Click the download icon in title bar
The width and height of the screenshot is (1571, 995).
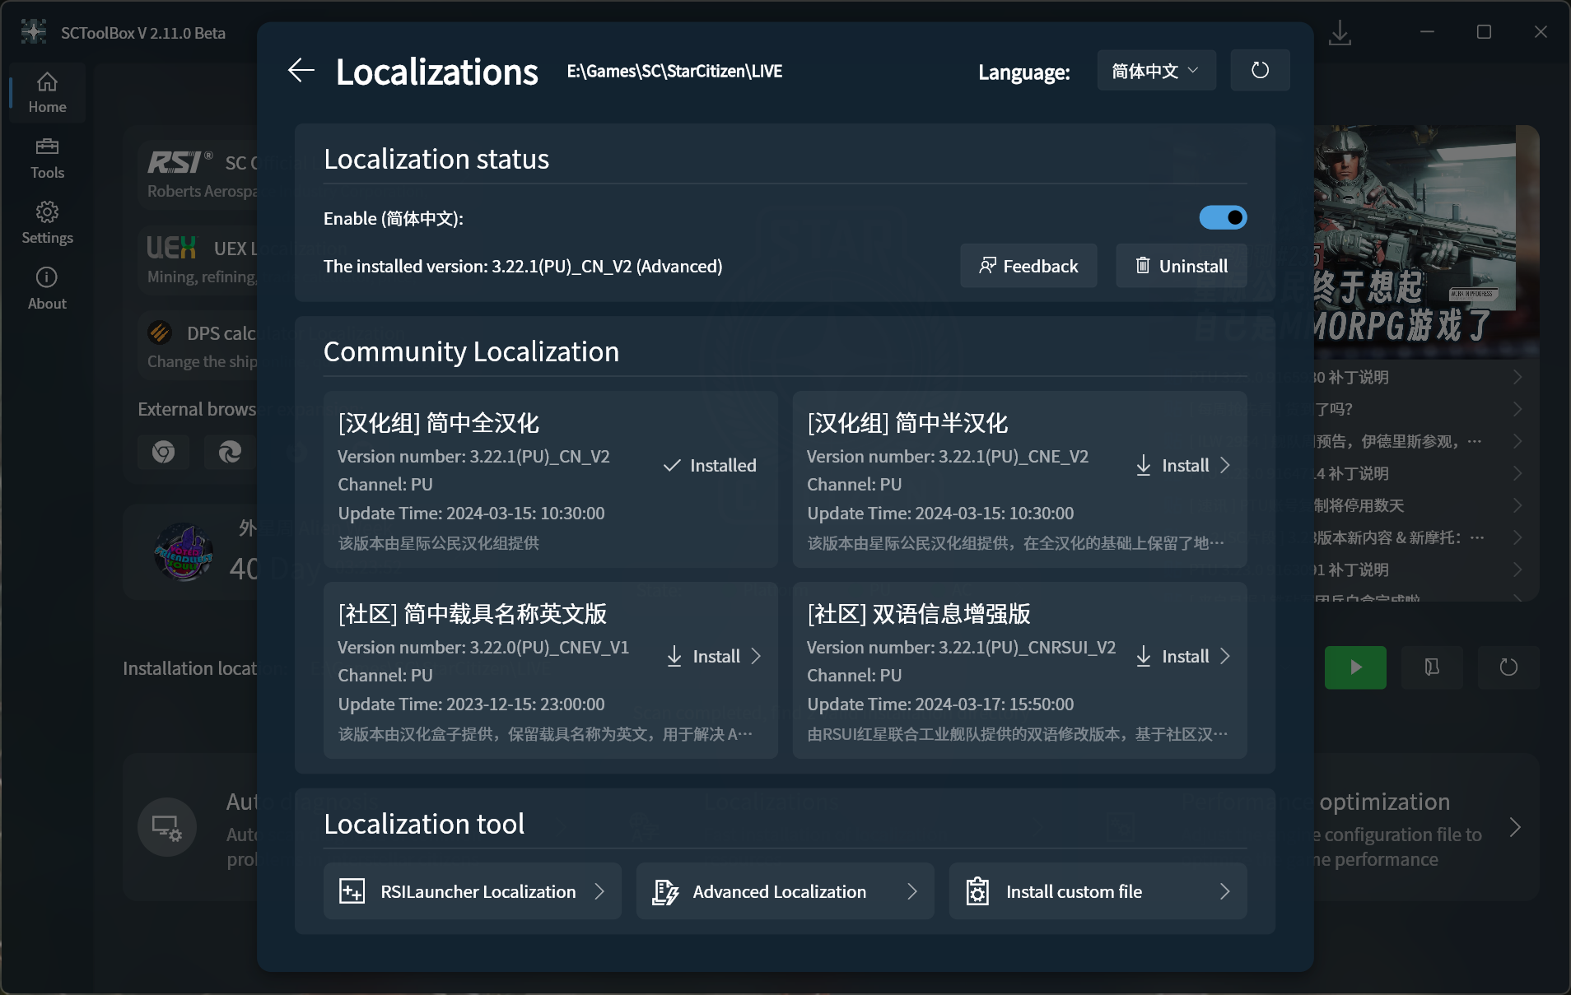tap(1340, 33)
